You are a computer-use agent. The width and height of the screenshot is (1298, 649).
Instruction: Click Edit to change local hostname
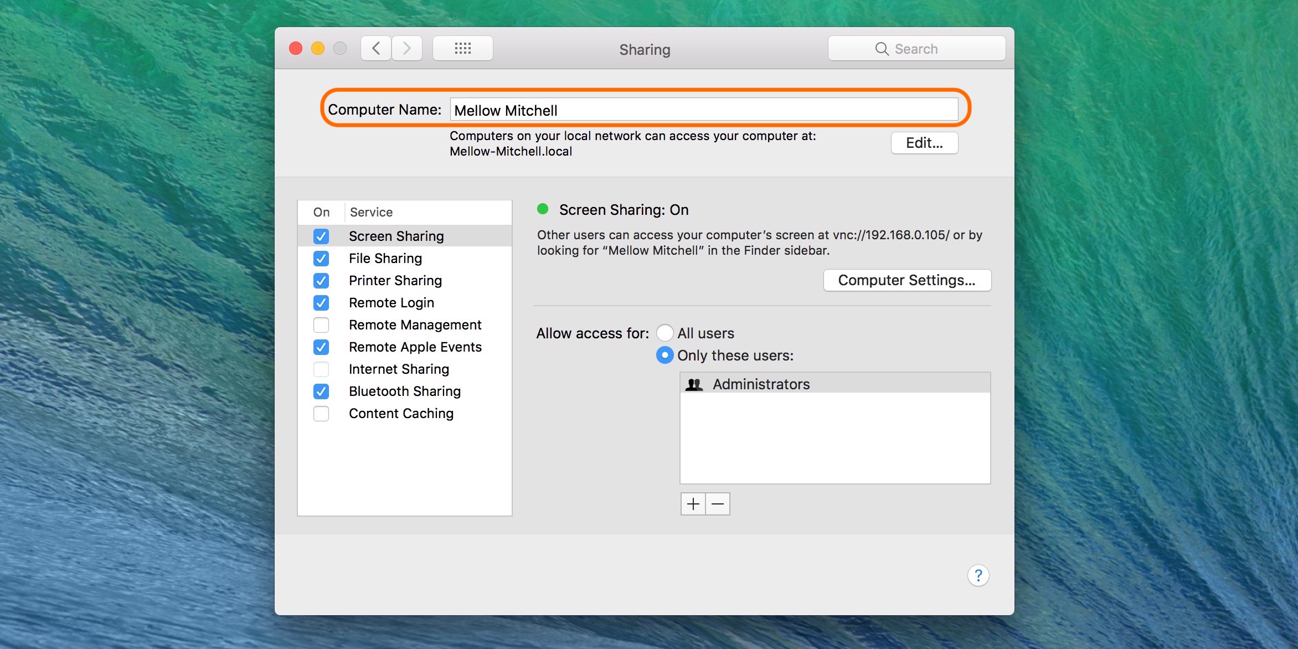[x=921, y=142]
